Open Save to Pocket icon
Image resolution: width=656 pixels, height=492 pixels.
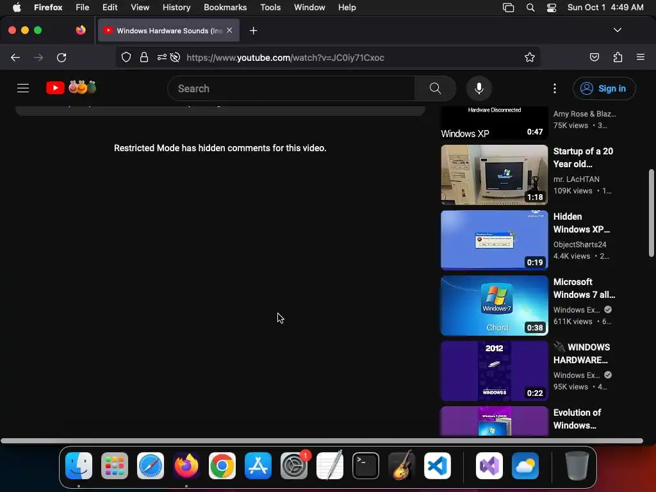[594, 57]
